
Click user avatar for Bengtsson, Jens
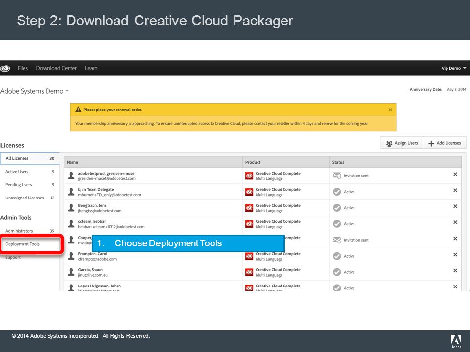point(71,208)
